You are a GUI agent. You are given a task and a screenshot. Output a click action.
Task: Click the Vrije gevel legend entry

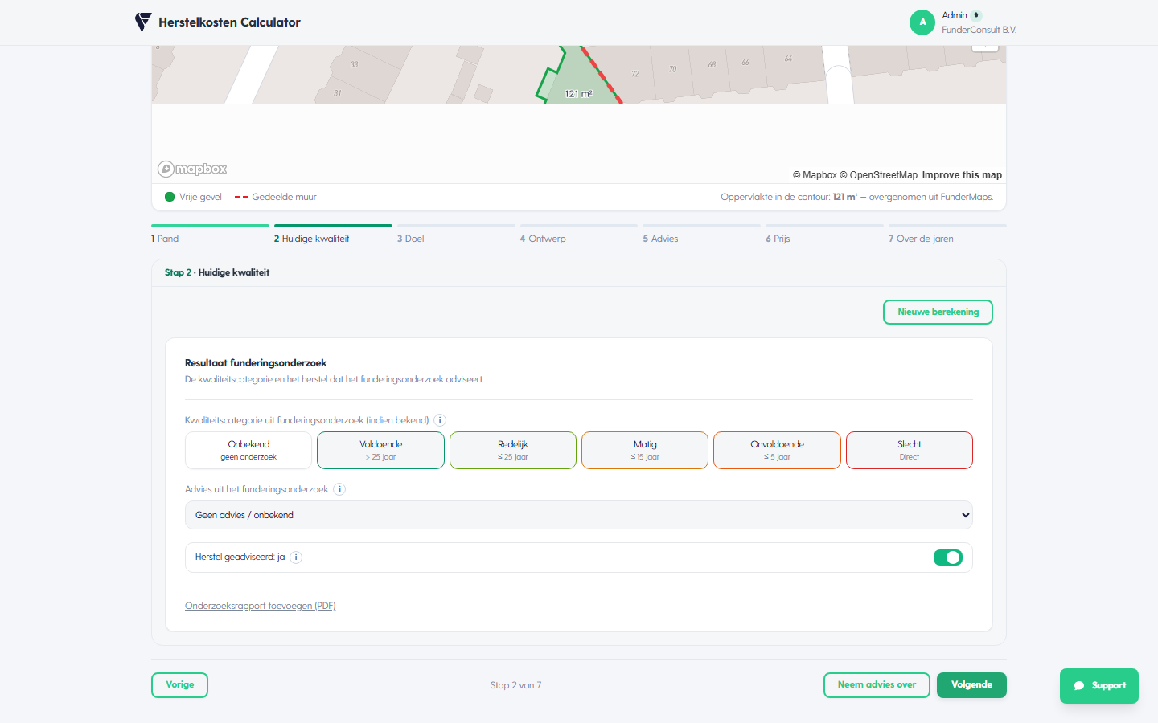tap(193, 197)
